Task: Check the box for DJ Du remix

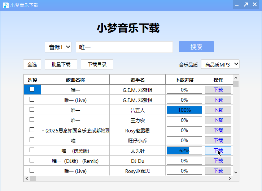Action: pos(32,160)
